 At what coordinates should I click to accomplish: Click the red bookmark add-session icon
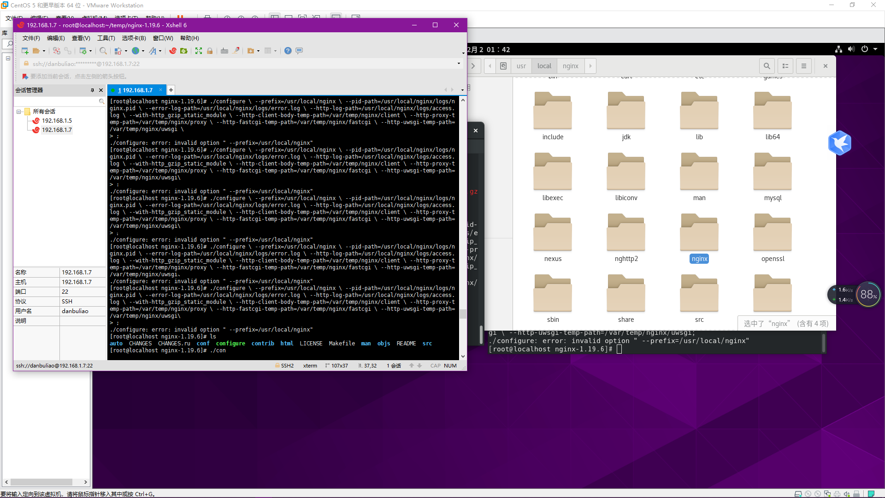(x=25, y=76)
